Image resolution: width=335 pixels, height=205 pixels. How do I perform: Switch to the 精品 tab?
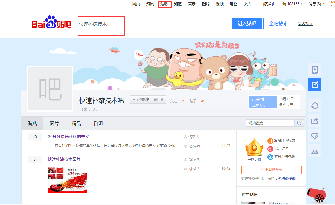click(76, 123)
